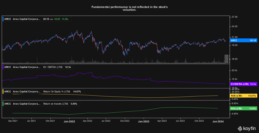Viewport: 259px width, 133px height.
Task: Click the Koyfin logo icon
Action: coord(240,128)
